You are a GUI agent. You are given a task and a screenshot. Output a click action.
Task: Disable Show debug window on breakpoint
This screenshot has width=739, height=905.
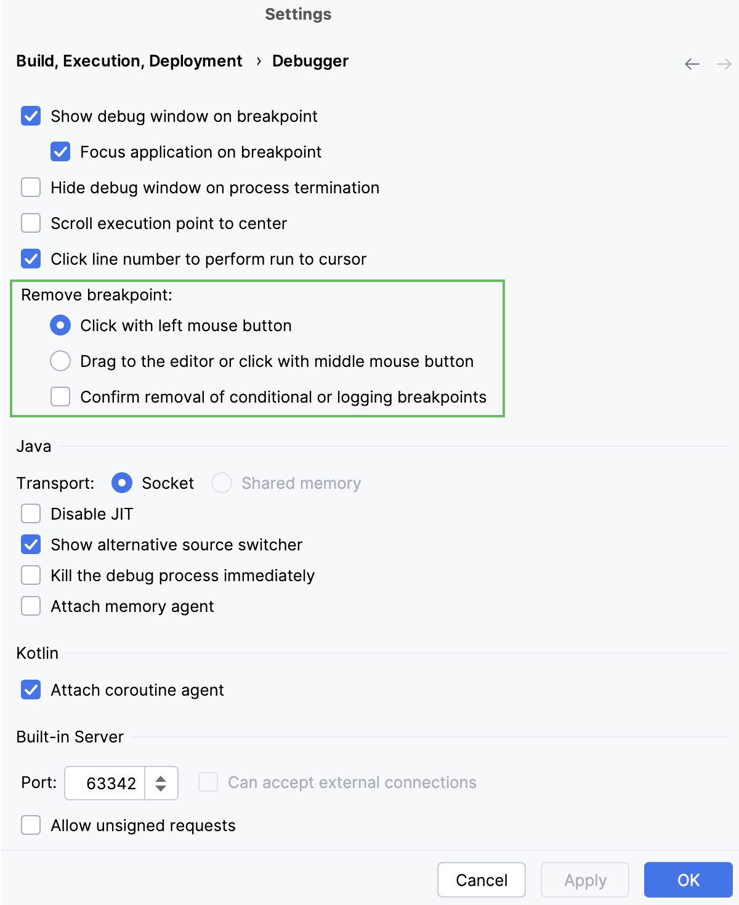(30, 116)
